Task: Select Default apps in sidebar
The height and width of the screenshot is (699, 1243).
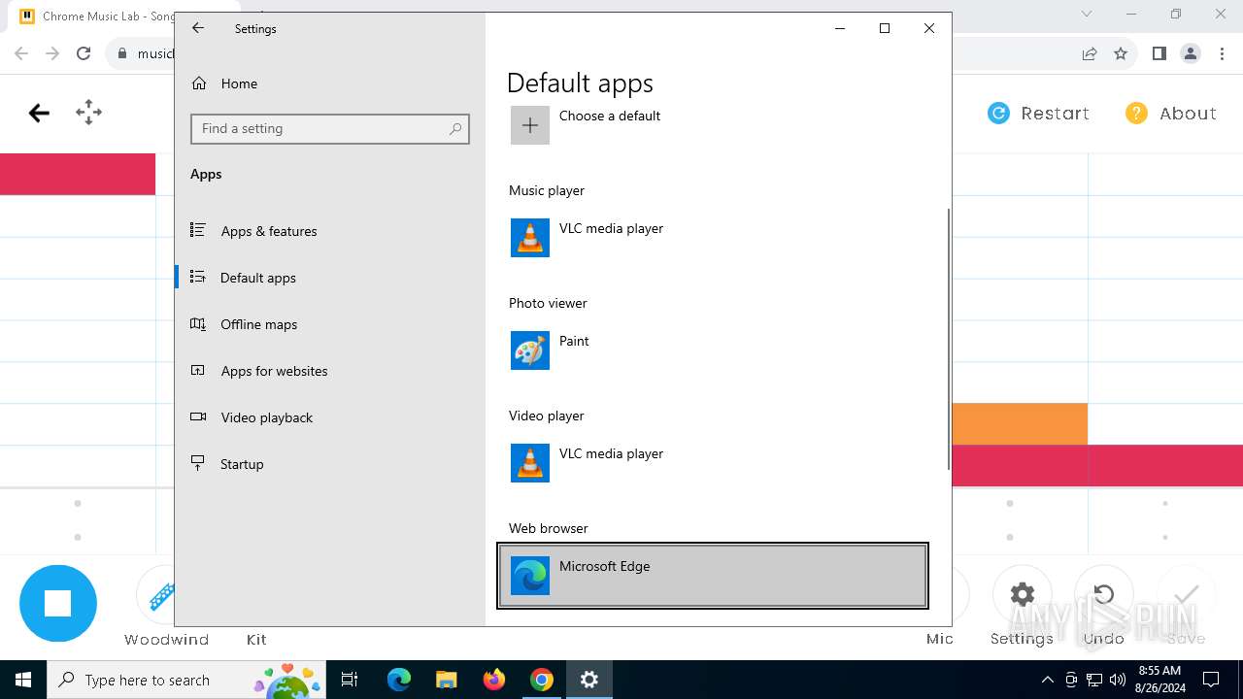Action: (x=330, y=278)
